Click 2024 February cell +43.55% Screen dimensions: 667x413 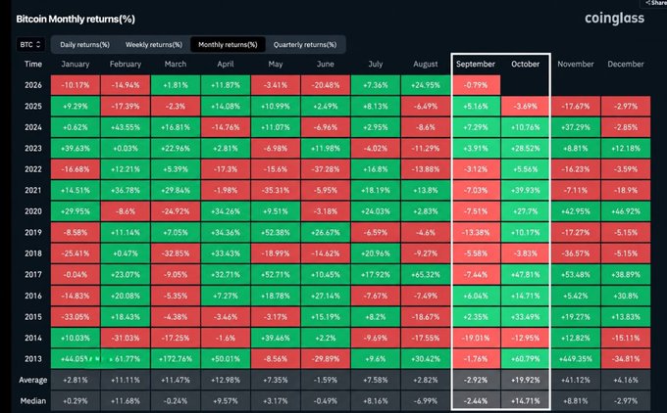tap(126, 127)
